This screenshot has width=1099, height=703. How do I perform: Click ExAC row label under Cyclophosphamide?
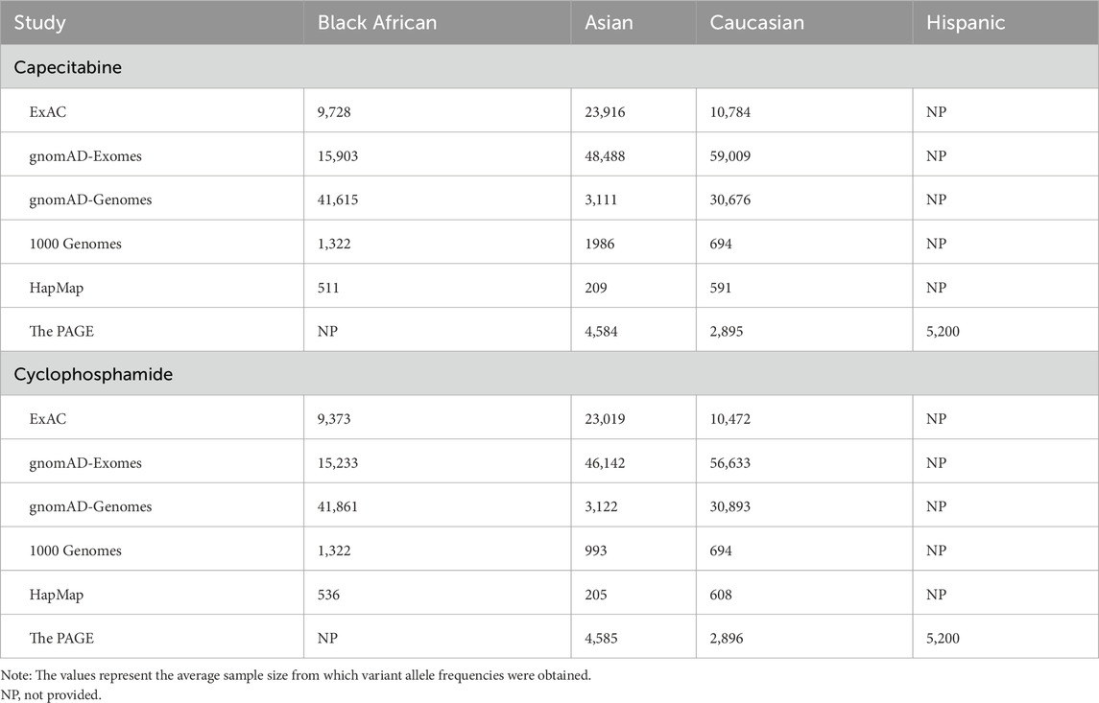tap(48, 419)
